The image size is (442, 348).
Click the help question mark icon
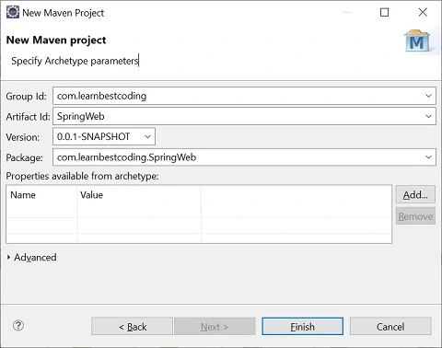click(18, 326)
